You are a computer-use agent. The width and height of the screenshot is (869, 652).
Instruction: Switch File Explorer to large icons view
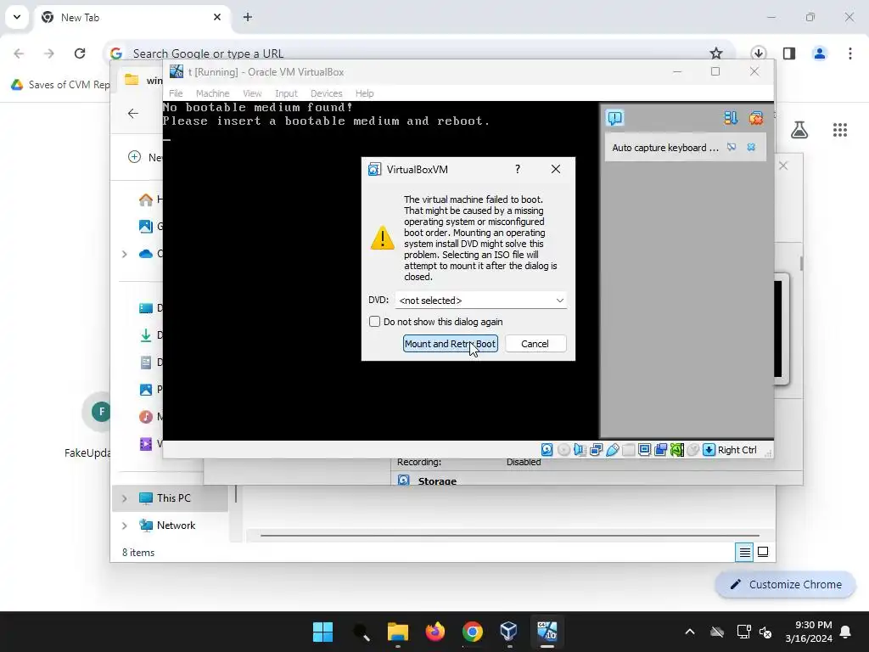(x=763, y=552)
